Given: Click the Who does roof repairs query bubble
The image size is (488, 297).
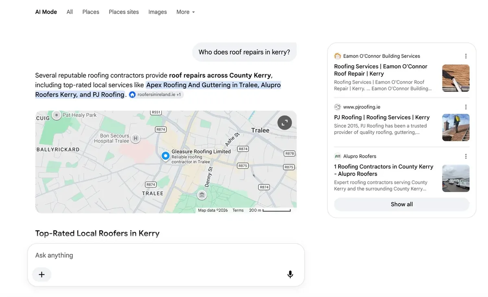Looking at the screenshot, I should 244,52.
